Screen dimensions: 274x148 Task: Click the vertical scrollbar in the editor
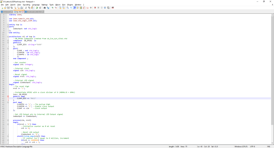272,72
